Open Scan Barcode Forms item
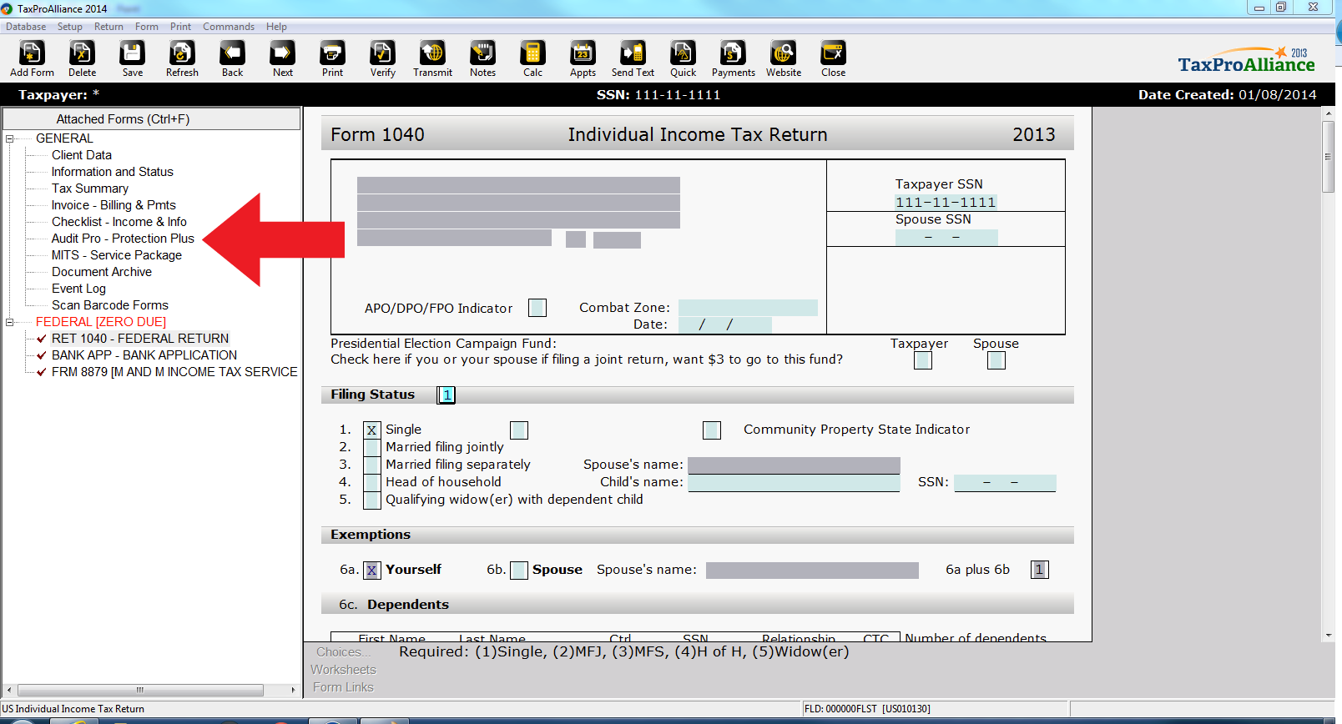The height and width of the screenshot is (724, 1342). pos(110,305)
